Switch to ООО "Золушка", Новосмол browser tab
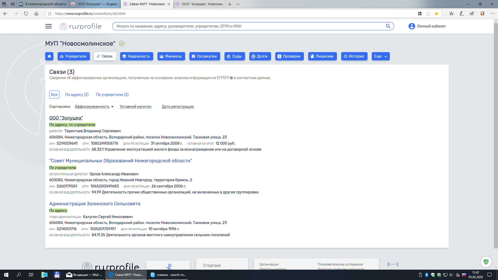498x280 pixels. pos(199,4)
